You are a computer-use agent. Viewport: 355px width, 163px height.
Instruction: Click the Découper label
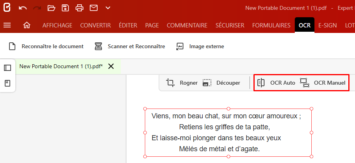tap(228, 83)
